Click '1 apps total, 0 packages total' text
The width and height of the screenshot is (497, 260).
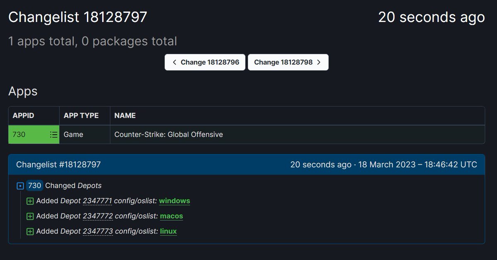(x=93, y=41)
